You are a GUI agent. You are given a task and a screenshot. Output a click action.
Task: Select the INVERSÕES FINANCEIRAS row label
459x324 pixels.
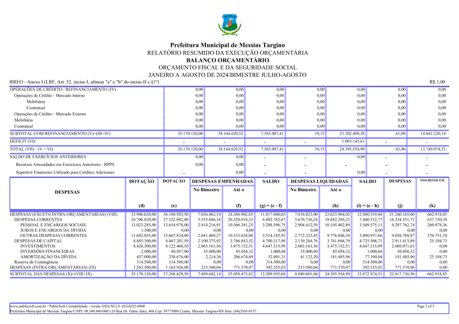[47, 251]
